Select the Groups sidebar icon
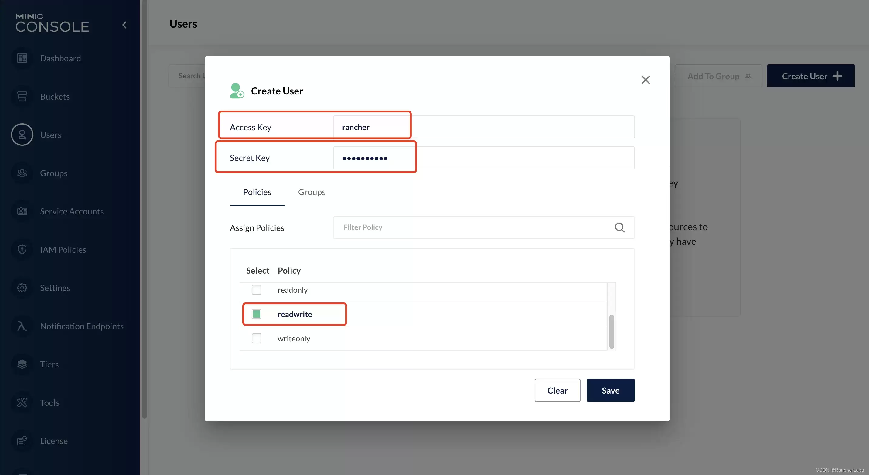The width and height of the screenshot is (869, 475). (x=22, y=173)
